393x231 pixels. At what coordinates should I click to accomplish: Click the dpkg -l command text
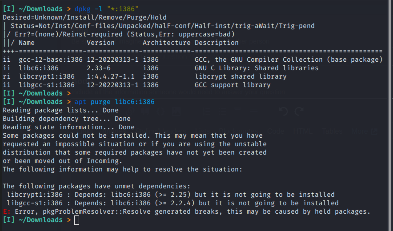coord(107,9)
